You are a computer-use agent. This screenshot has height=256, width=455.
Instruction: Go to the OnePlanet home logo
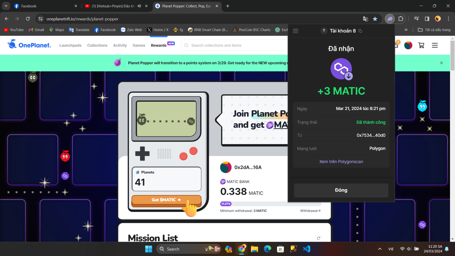point(29,44)
